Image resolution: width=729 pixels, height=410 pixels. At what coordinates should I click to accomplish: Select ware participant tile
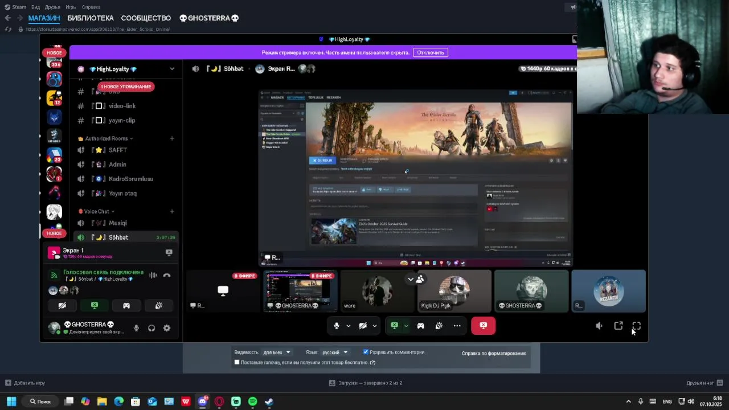coord(377,291)
